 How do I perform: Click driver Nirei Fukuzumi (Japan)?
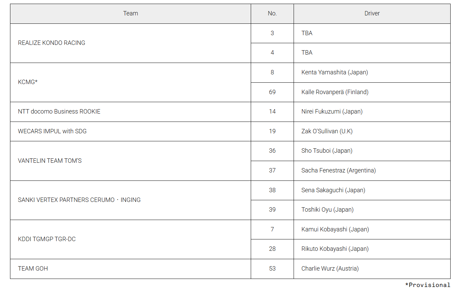pyautogui.click(x=332, y=112)
